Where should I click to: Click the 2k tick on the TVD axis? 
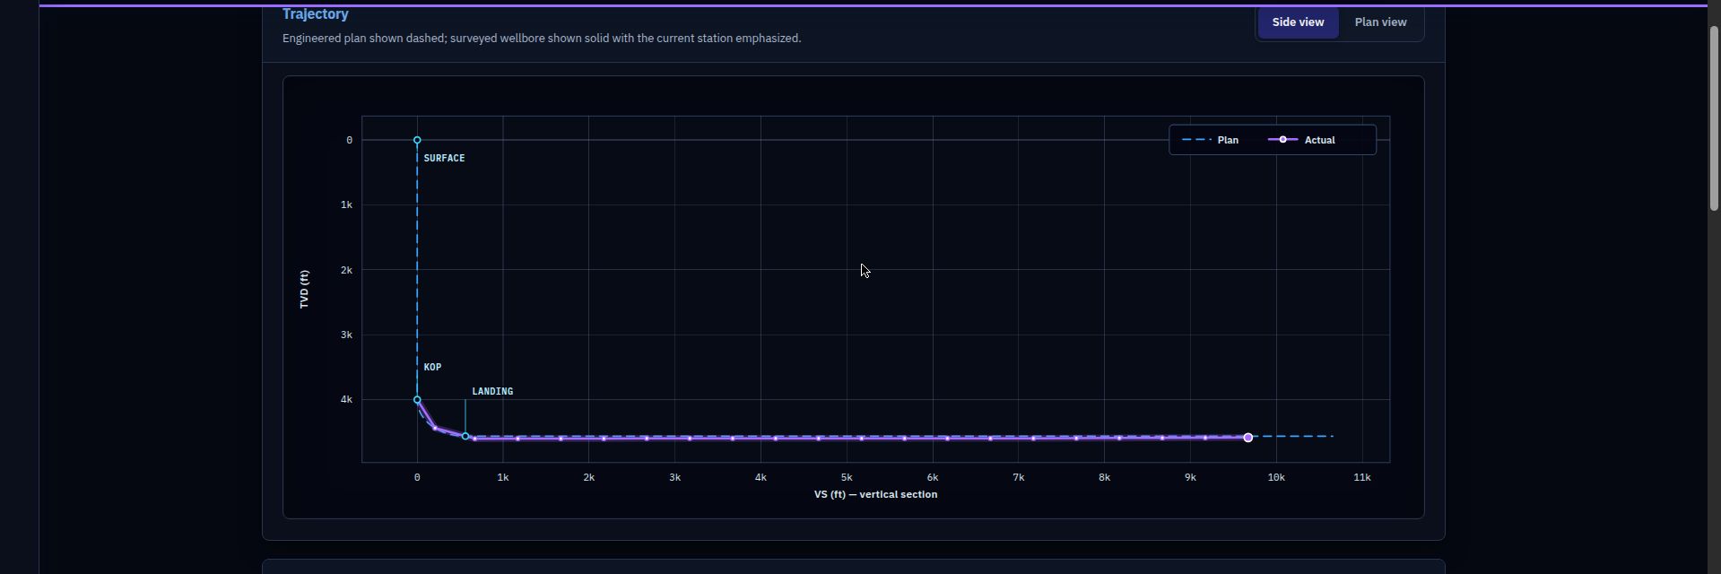point(346,270)
